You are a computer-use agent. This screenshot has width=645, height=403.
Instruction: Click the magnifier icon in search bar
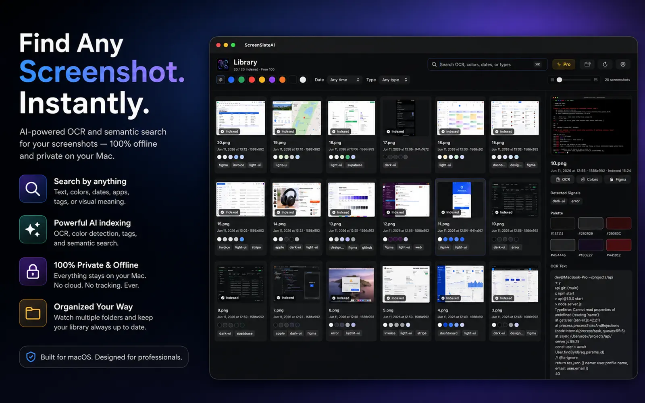pos(434,64)
